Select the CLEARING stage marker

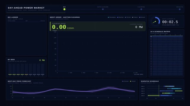click(x=141, y=9)
